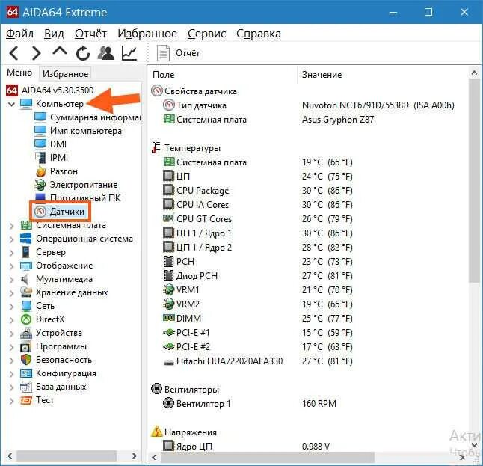Click right arrow of left pane horizontal scrollbar
The image size is (483, 466).
coord(135,456)
